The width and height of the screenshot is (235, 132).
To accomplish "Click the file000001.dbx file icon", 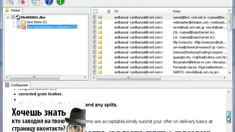I will point(18,17).
